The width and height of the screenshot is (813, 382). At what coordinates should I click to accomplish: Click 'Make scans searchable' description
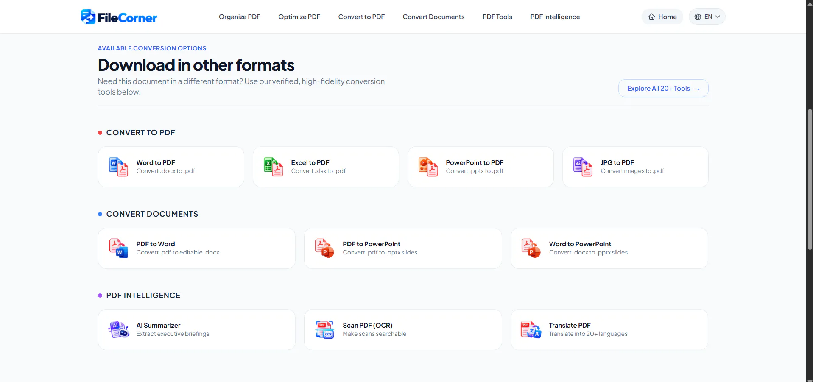374,334
